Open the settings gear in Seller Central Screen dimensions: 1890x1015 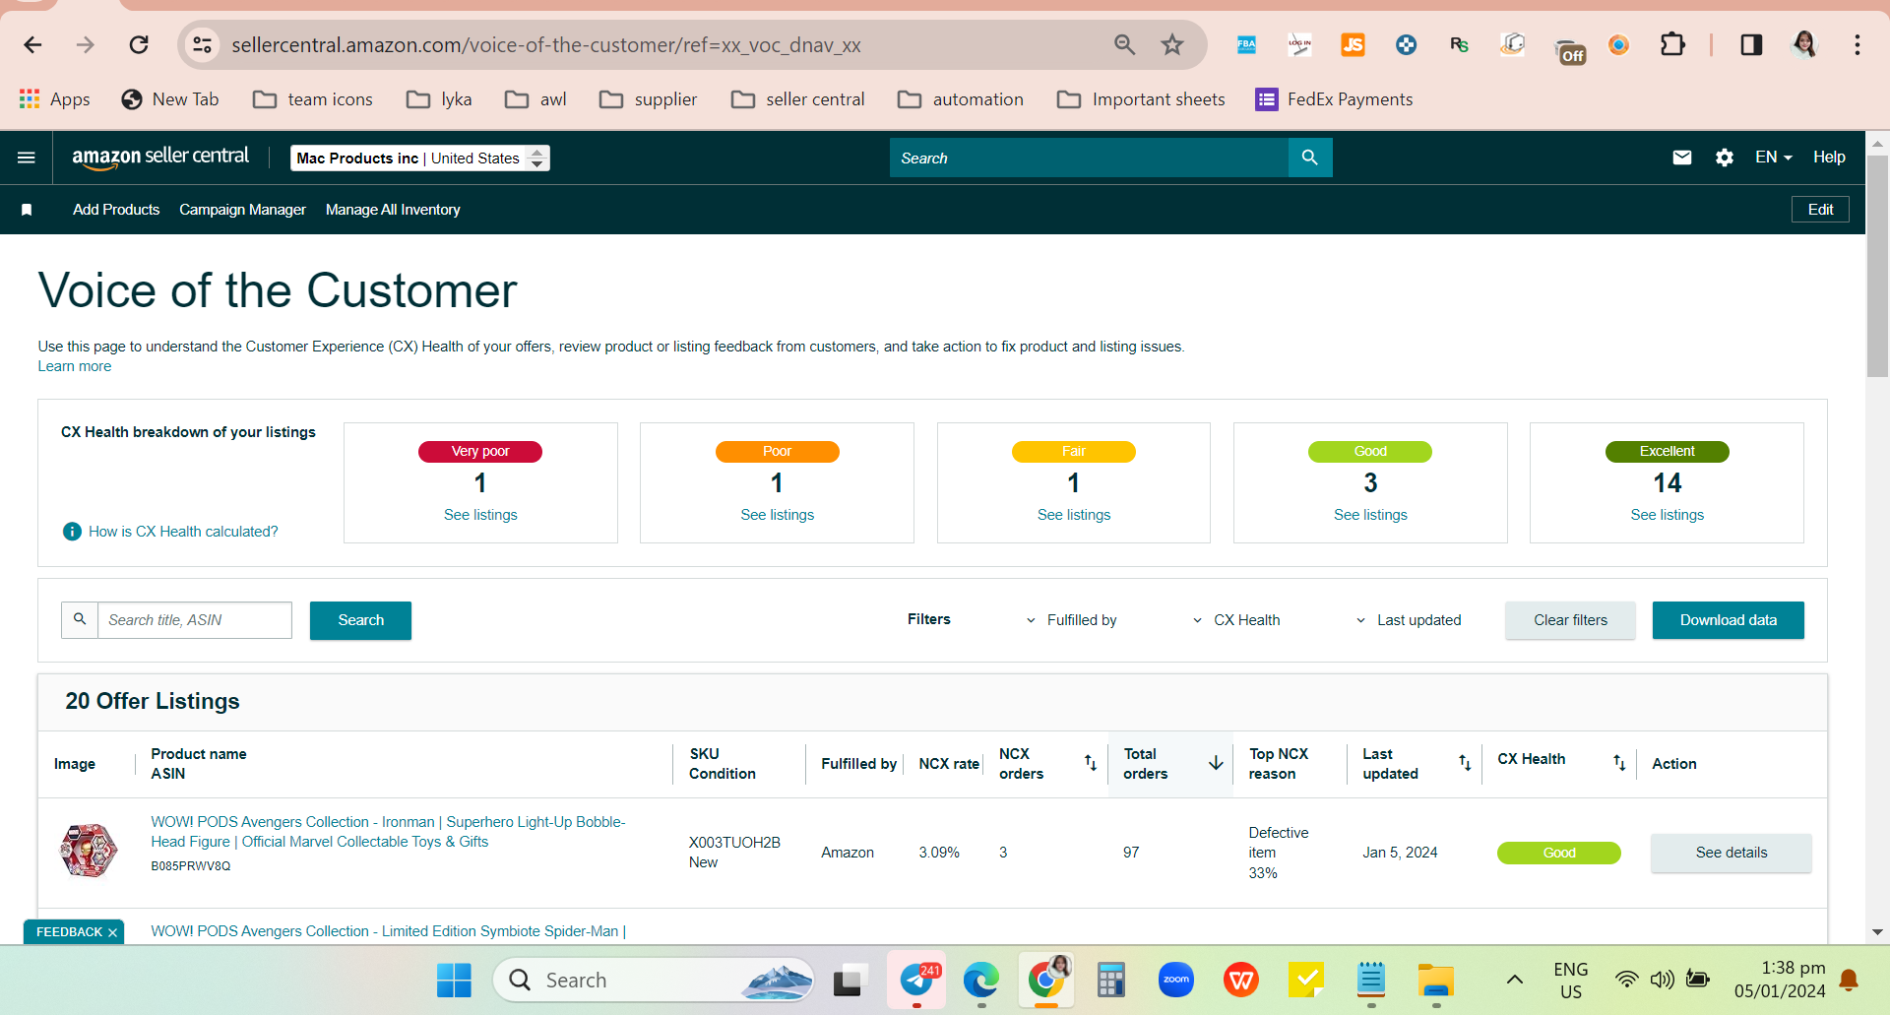coord(1725,158)
